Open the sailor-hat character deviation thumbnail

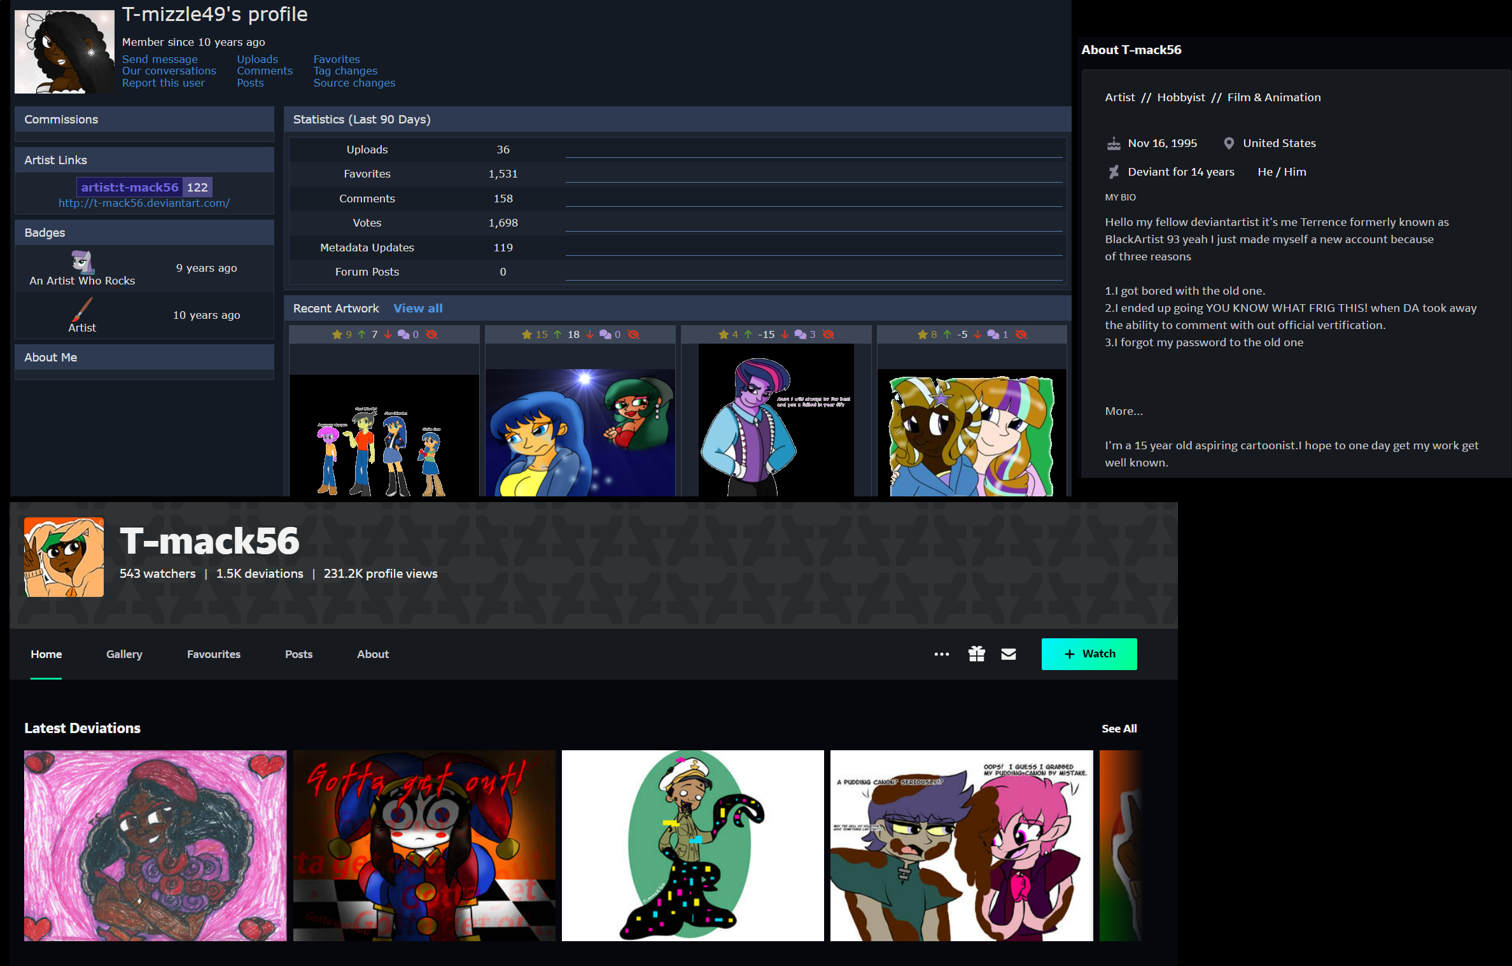point(693,846)
